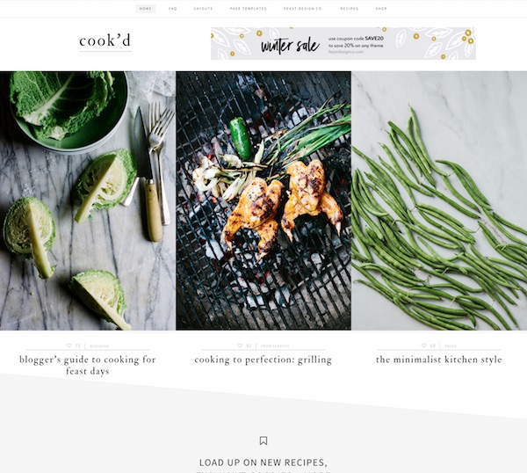This screenshot has height=473, width=527.
Task: Visit the Shop menu item
Action: [x=381, y=9]
